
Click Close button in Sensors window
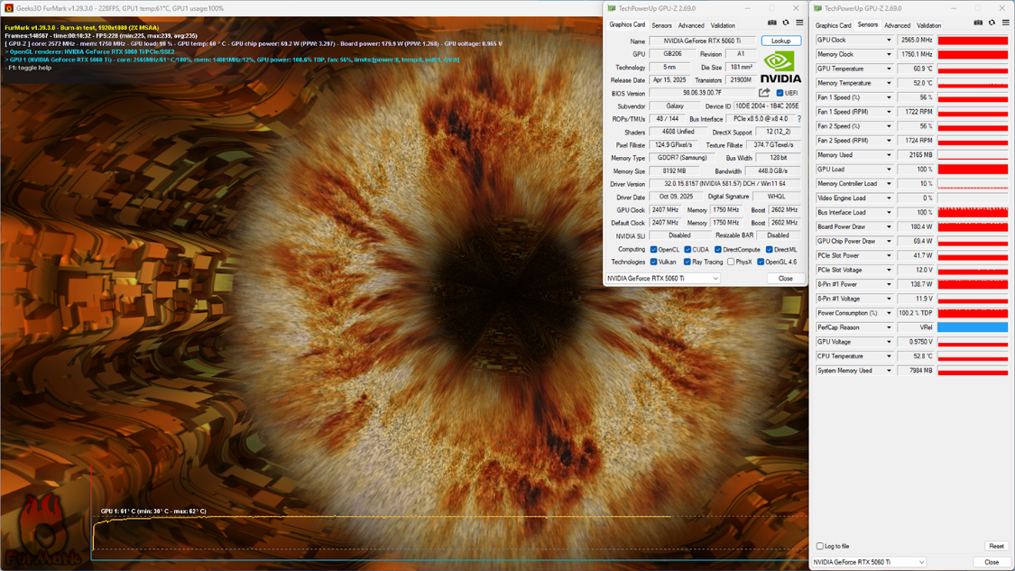[991, 562]
